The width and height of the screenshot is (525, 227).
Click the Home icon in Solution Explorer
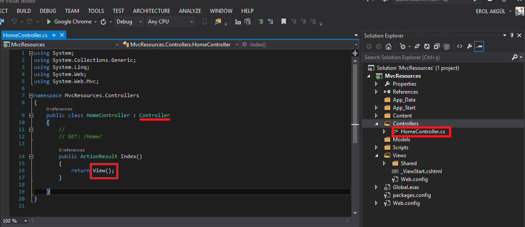coord(388,46)
